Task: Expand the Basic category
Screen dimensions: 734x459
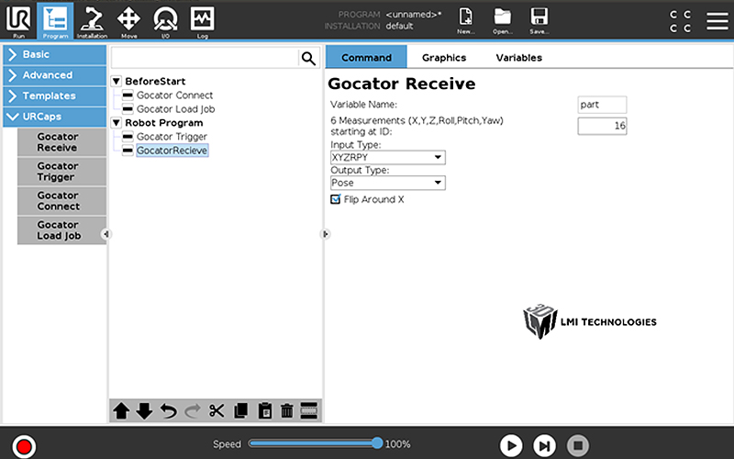Action: (x=55, y=54)
